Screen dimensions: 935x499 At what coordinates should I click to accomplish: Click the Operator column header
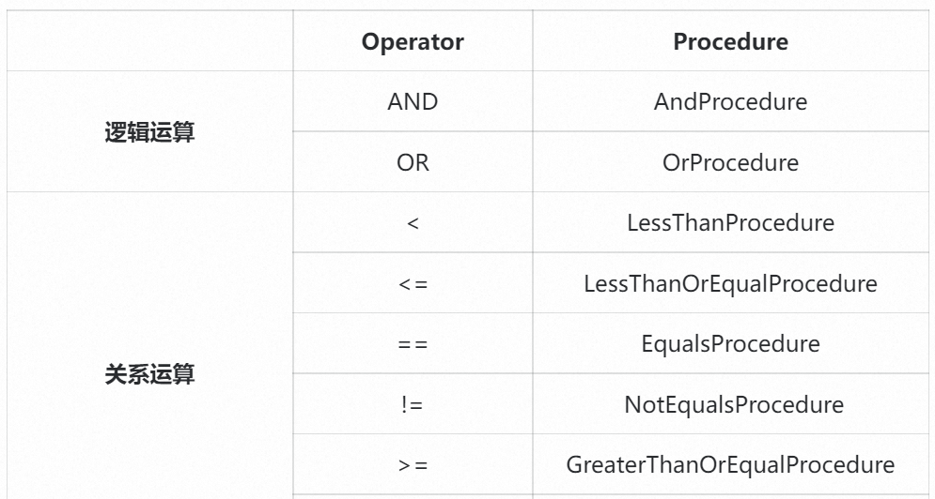click(x=413, y=42)
